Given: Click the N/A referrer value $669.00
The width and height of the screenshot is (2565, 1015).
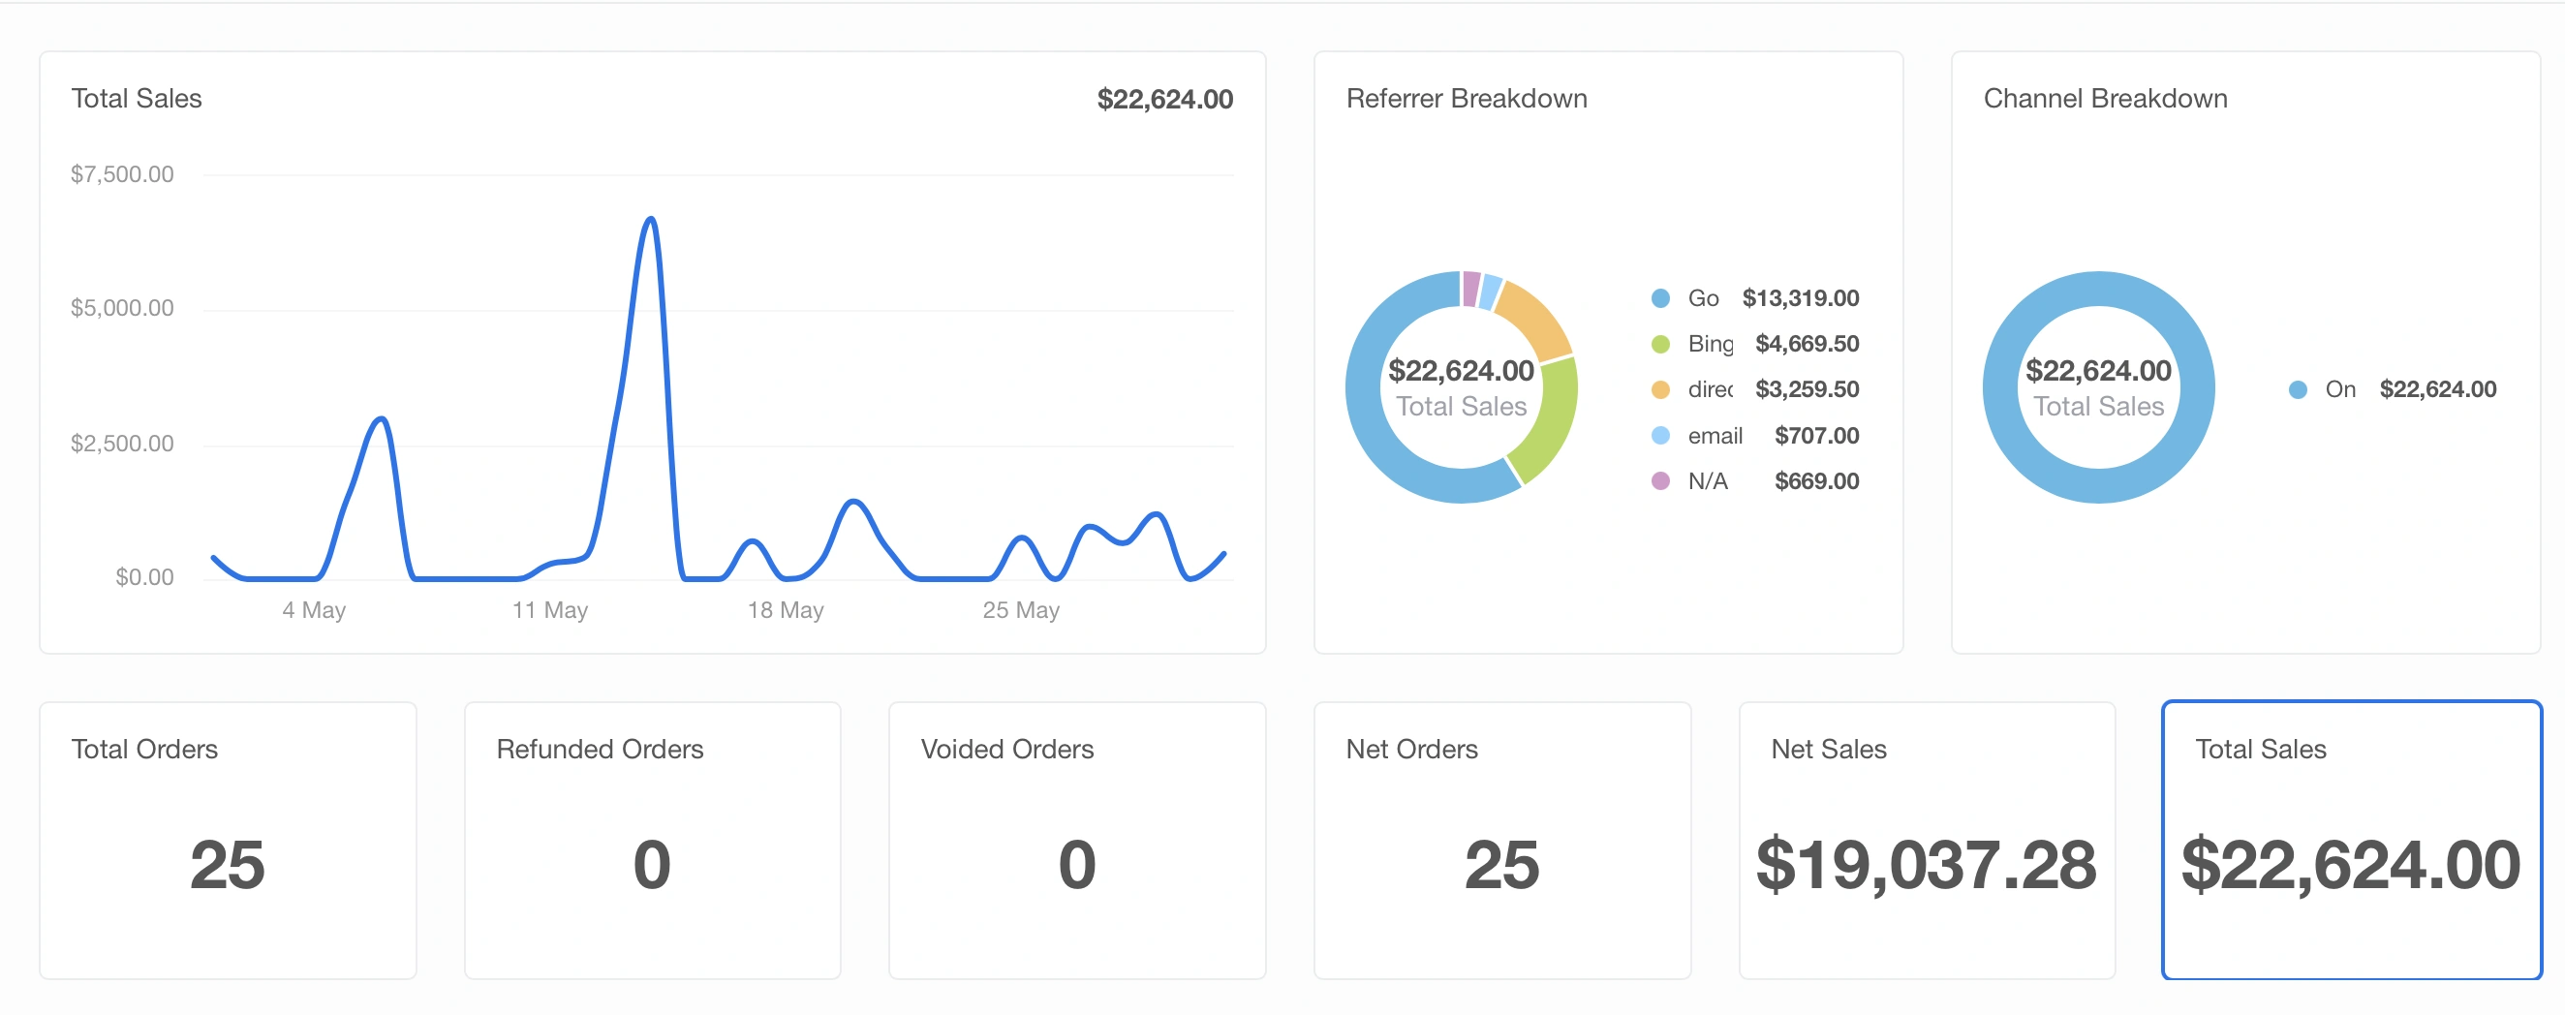Looking at the screenshot, I should click(x=1816, y=481).
